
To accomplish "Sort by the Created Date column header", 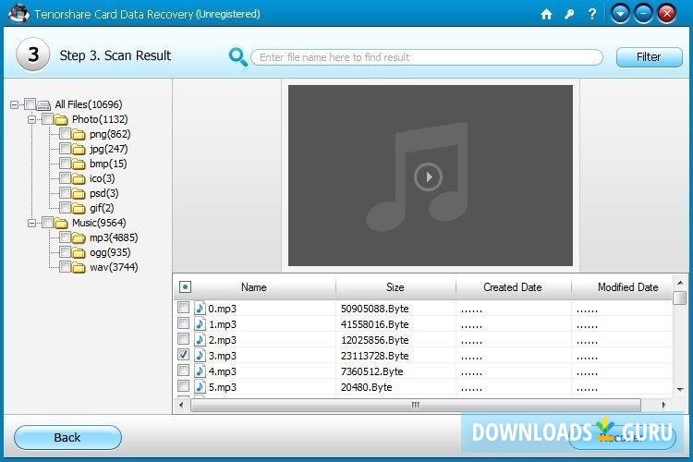I will click(x=513, y=287).
